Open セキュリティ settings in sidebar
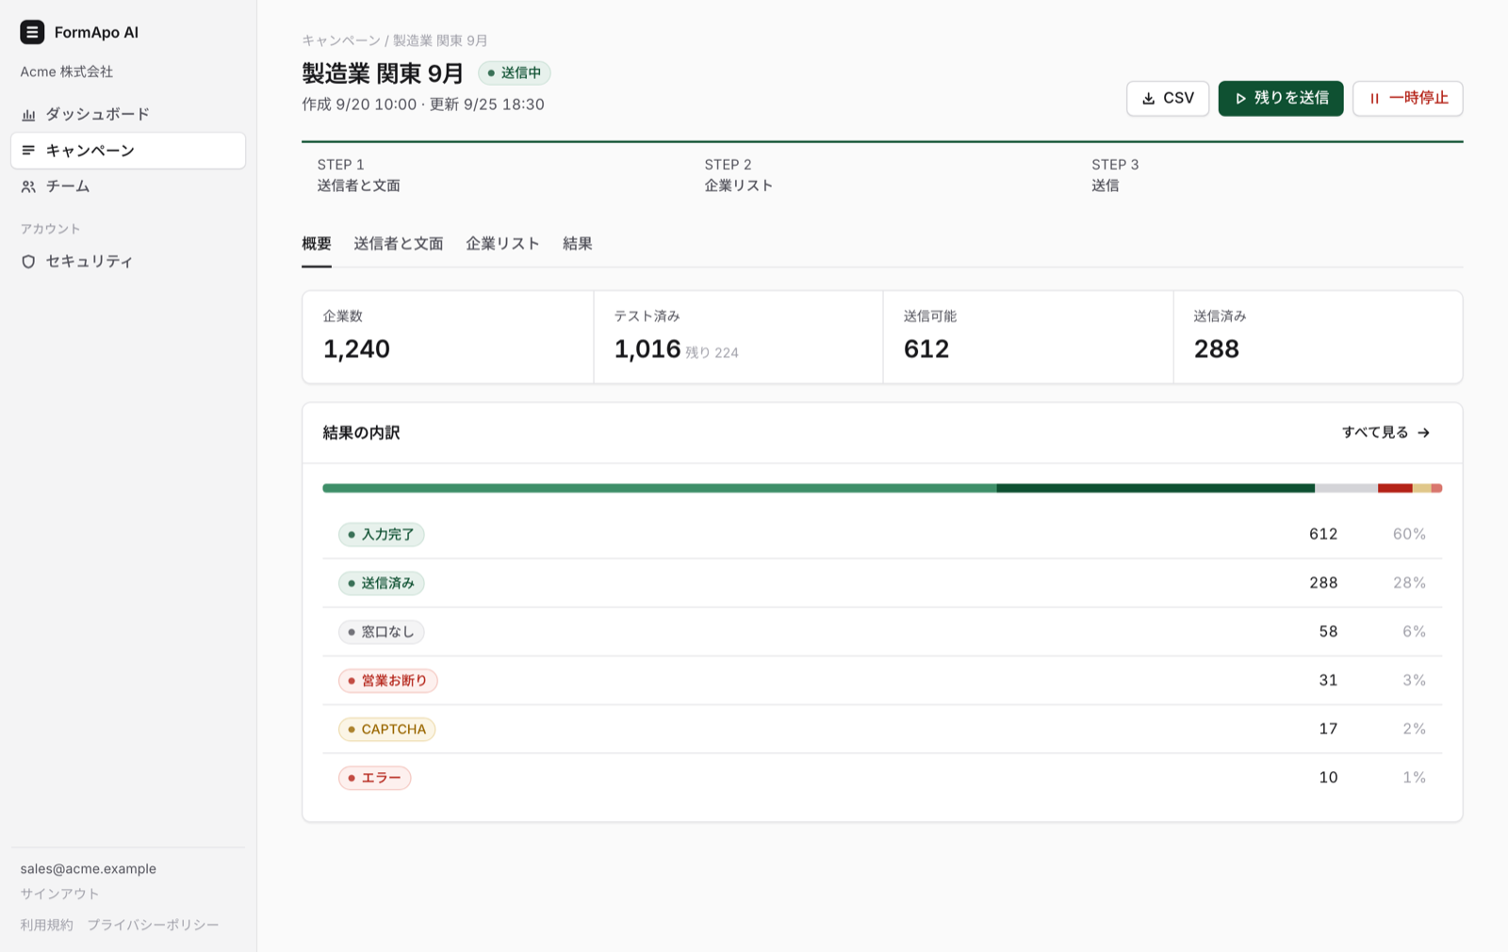 point(128,261)
